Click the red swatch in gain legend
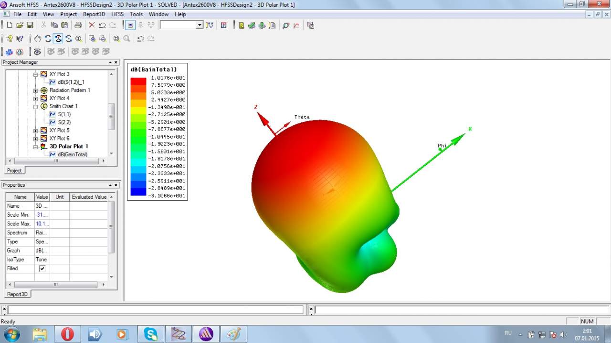Image resolution: width=611 pixels, height=343 pixels. (x=138, y=81)
